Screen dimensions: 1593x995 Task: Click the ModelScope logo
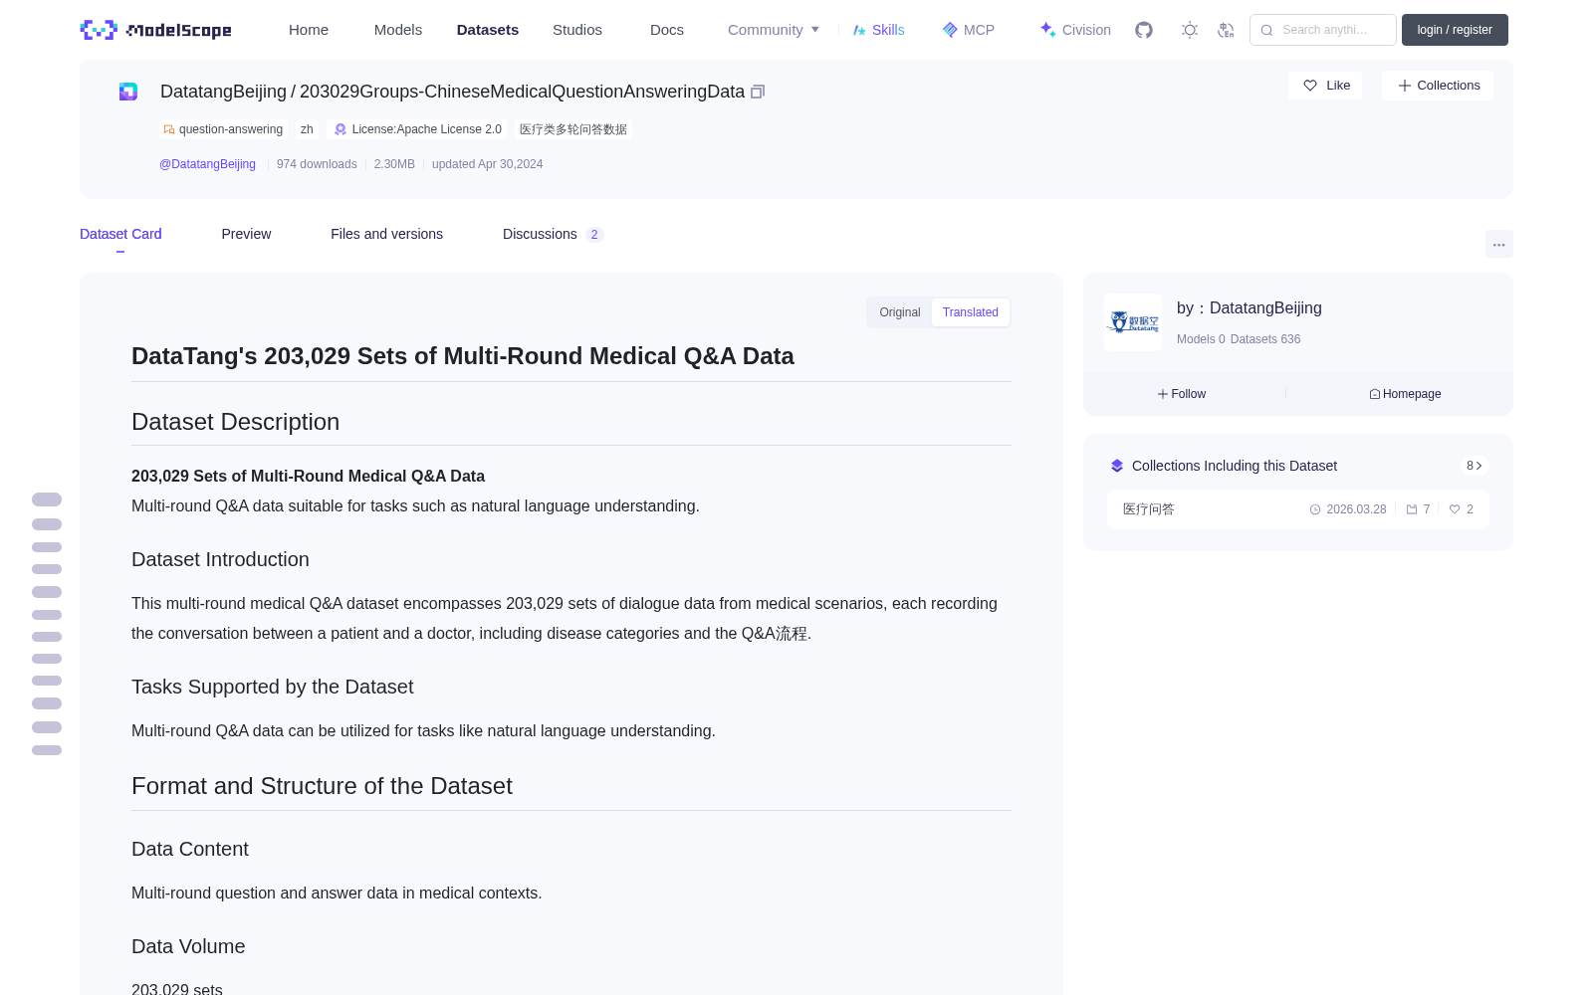click(x=155, y=30)
